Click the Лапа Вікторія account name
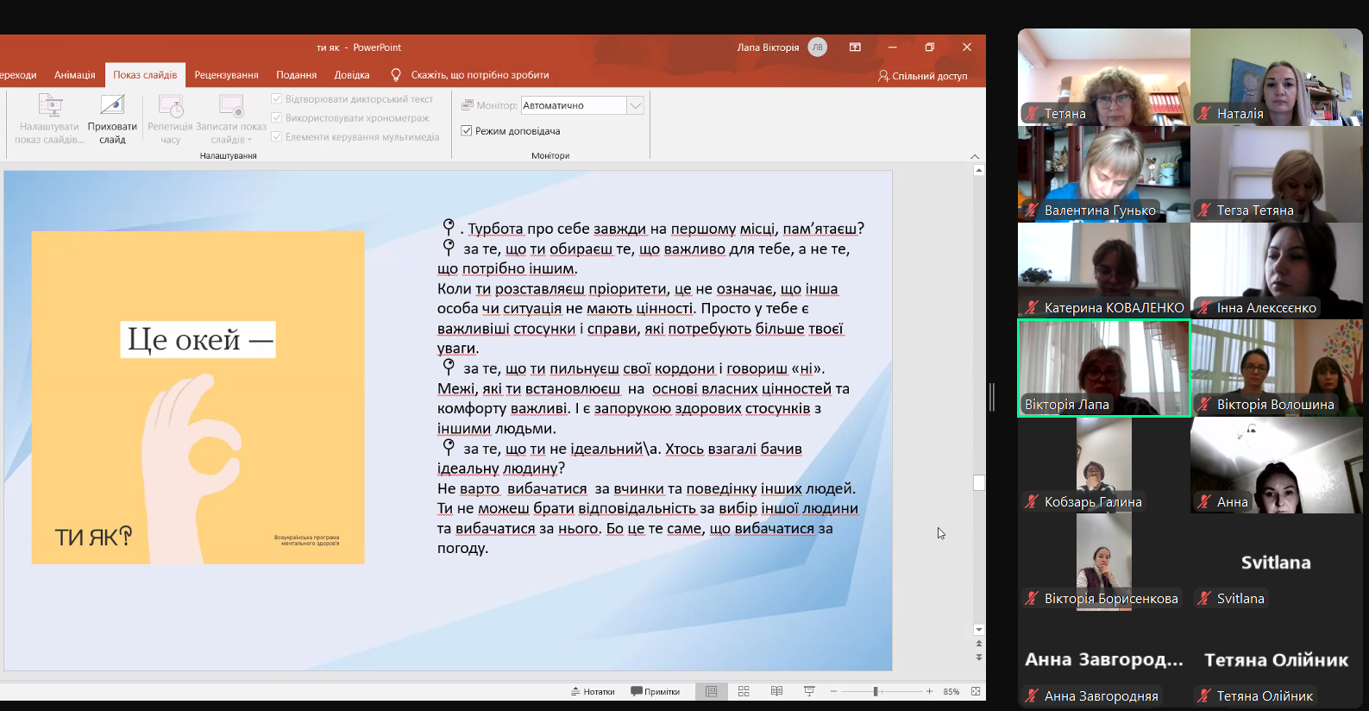Image resolution: width=1369 pixels, height=711 pixels. point(768,47)
